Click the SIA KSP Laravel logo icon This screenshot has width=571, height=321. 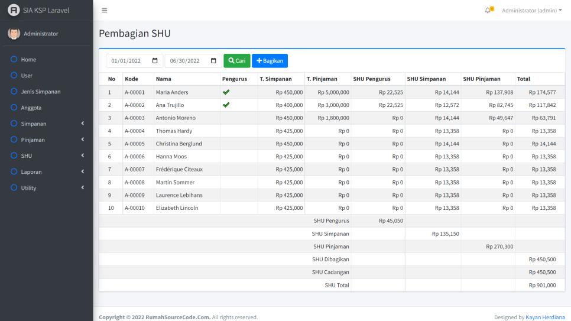pyautogui.click(x=14, y=10)
